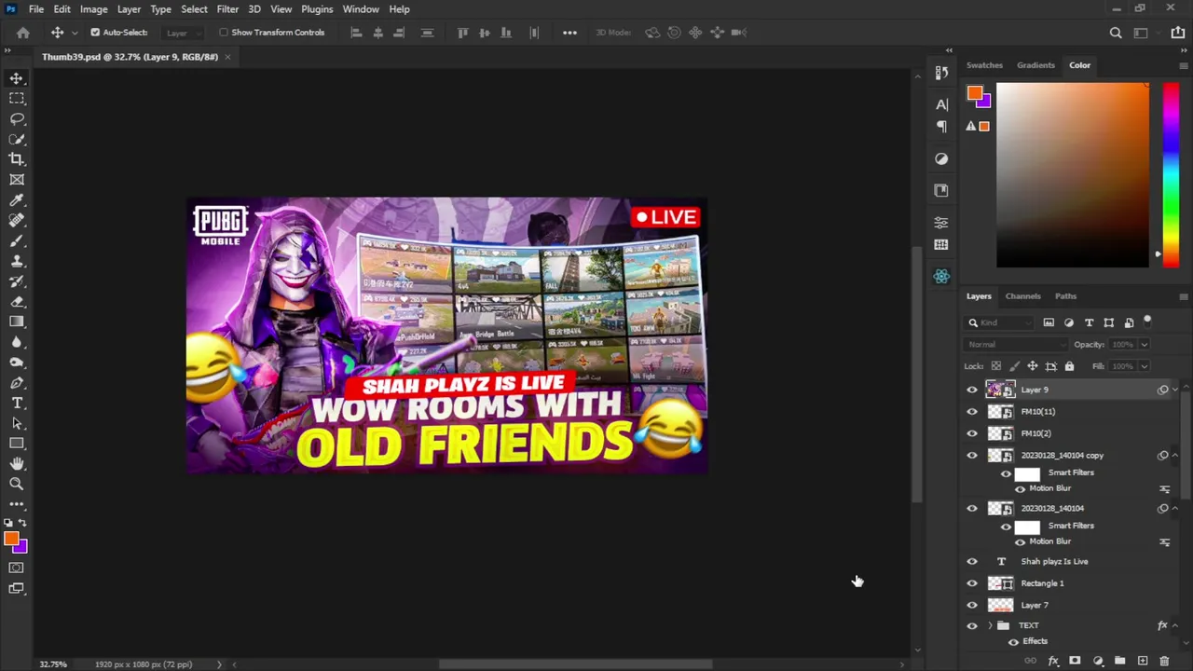The width and height of the screenshot is (1193, 671).
Task: Open the Kind filter dropdown
Action: [1000, 322]
